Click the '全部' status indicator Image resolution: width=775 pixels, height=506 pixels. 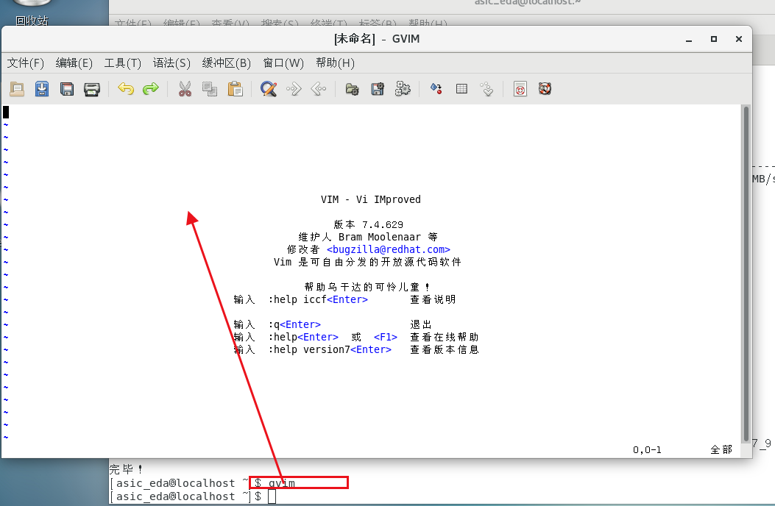(721, 449)
